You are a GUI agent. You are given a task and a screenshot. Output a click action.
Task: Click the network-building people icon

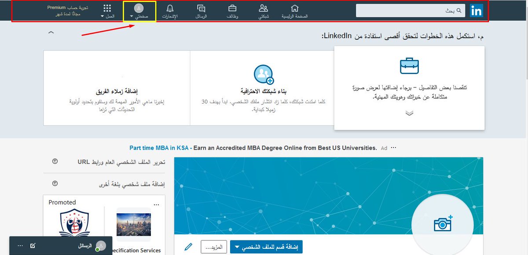click(264, 74)
